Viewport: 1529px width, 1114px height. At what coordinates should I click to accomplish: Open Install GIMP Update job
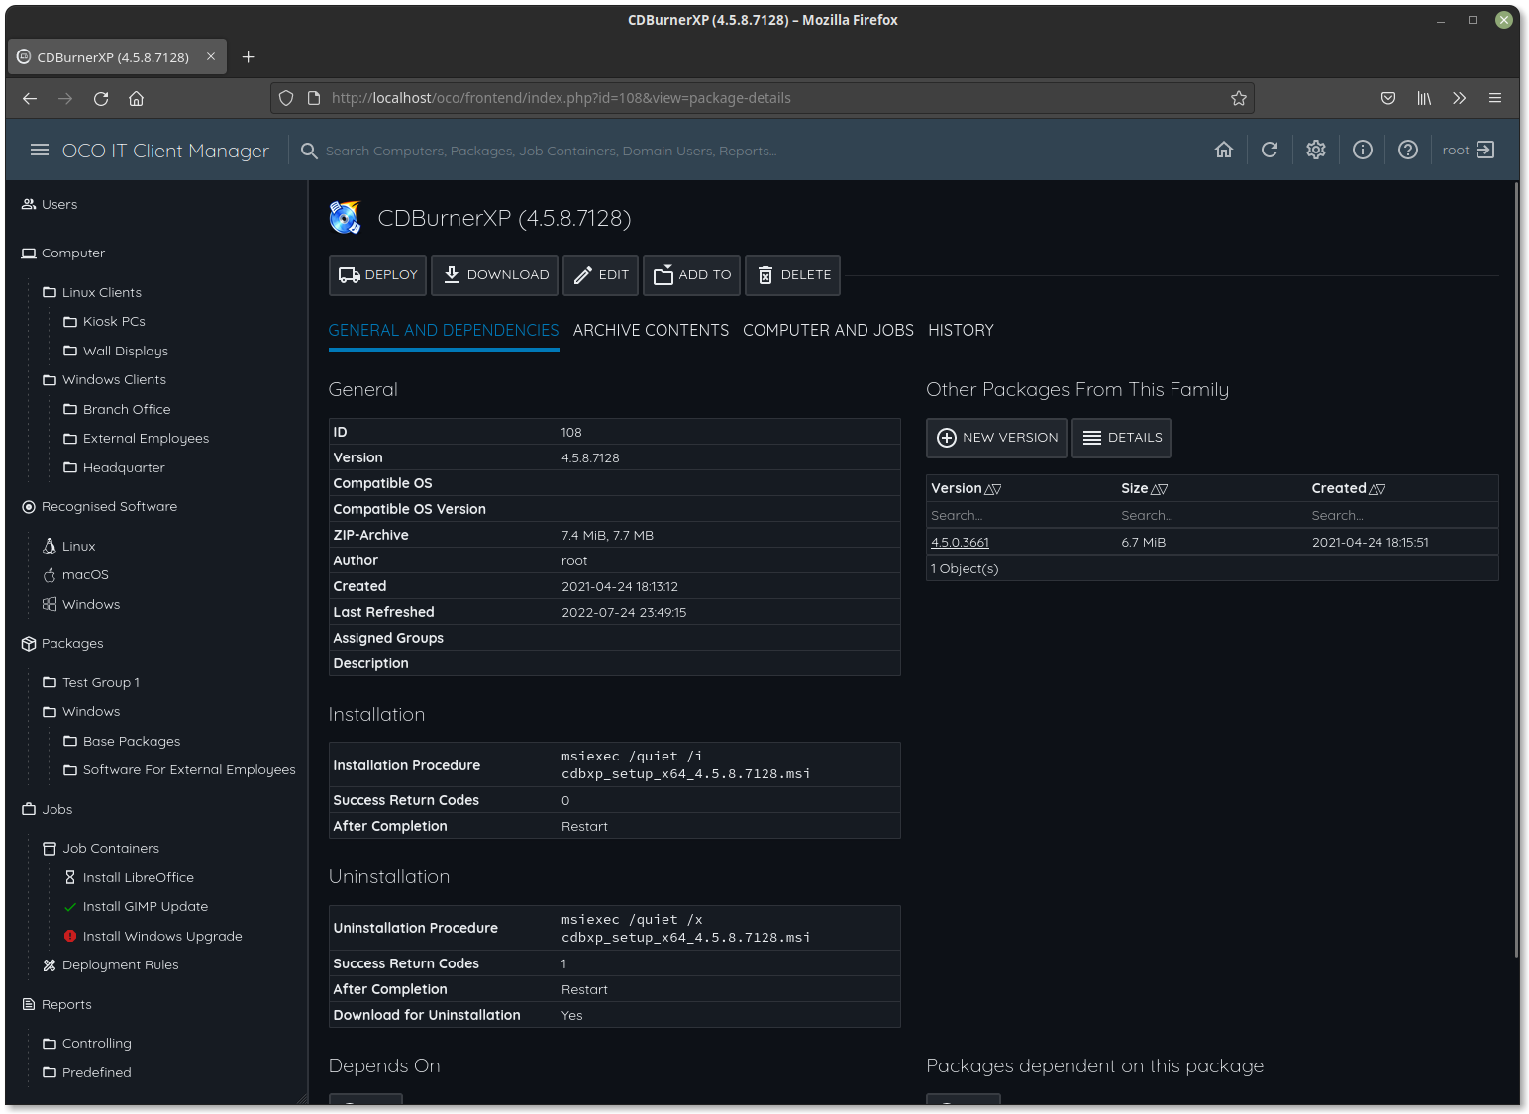click(136, 906)
